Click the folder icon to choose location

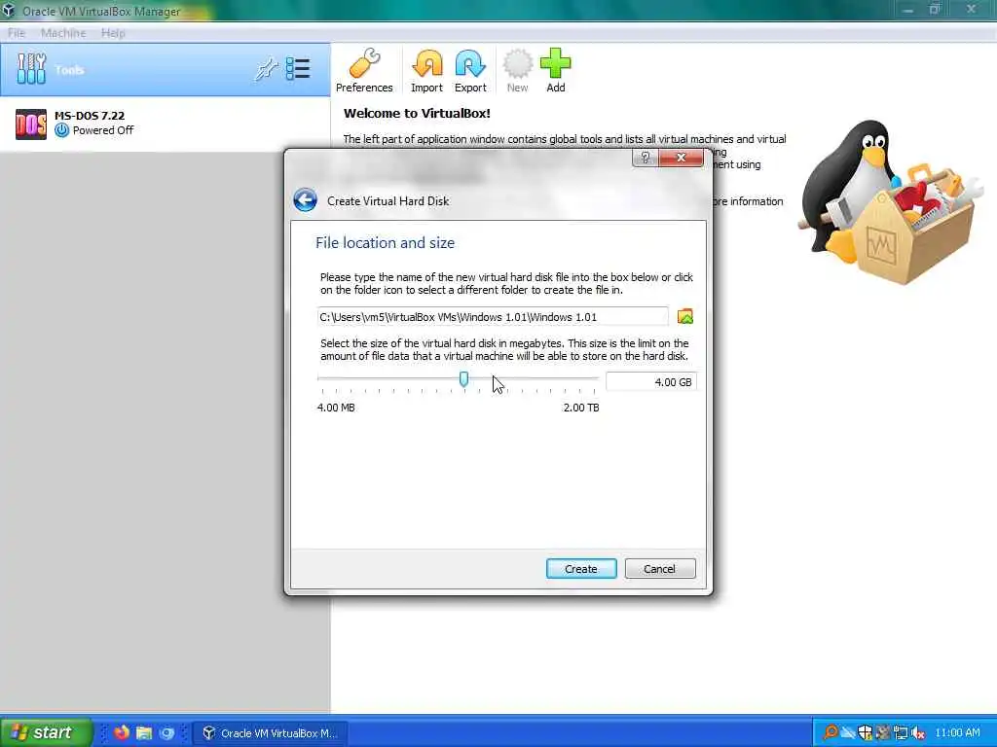click(684, 316)
